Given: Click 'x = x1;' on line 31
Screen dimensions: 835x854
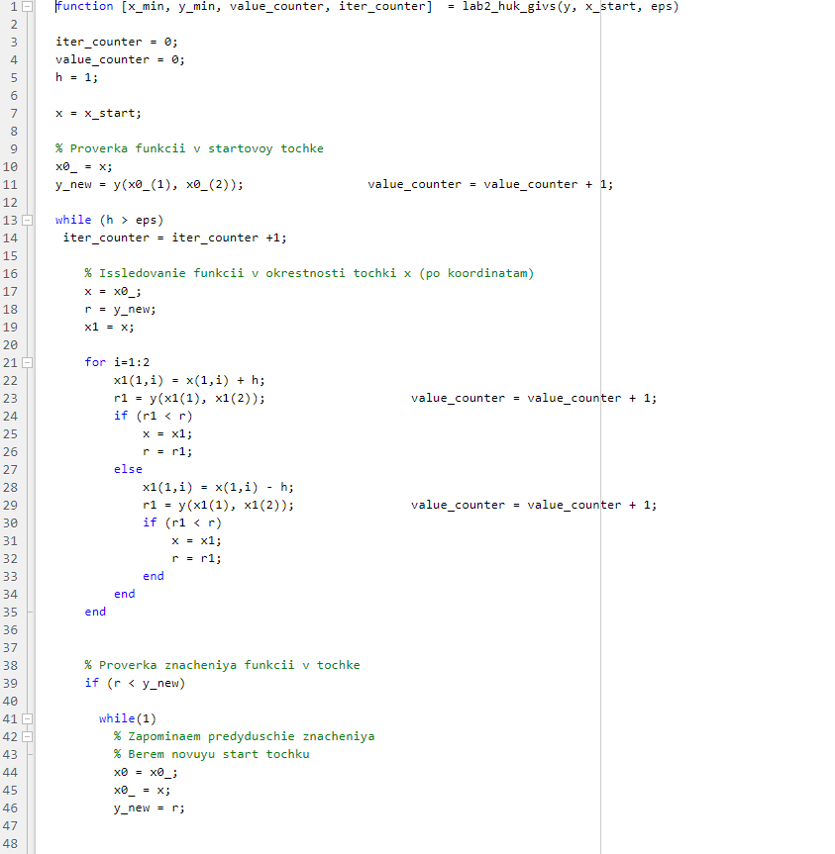Looking at the screenshot, I should click(196, 541).
